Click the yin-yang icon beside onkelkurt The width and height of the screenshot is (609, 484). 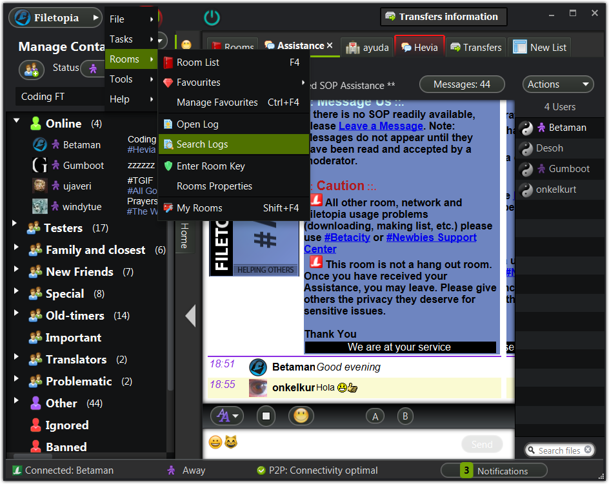click(526, 189)
